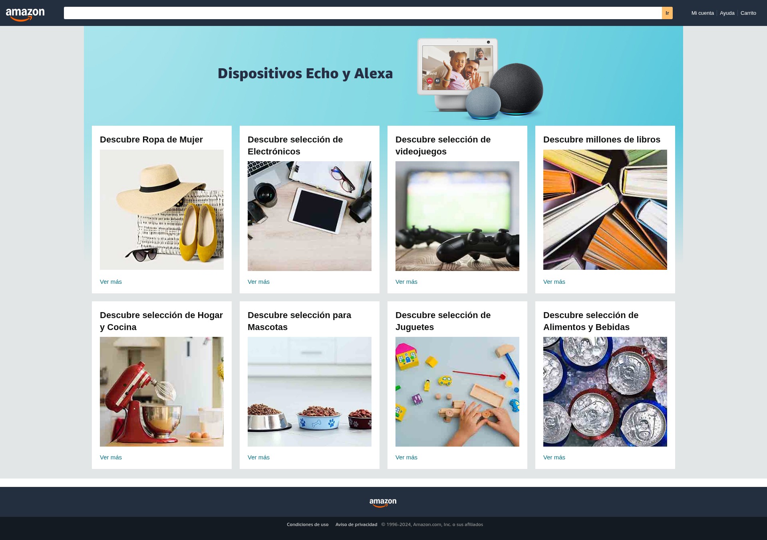Open the pet food bowls thumbnail
The image size is (767, 540).
tap(310, 392)
